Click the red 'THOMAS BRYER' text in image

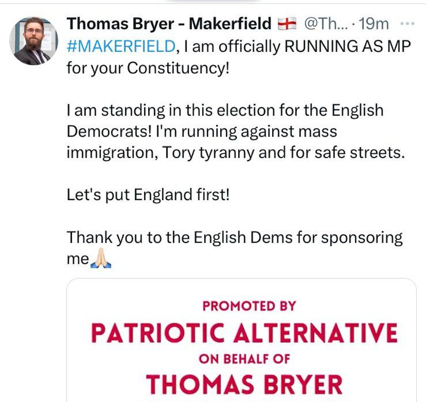244,384
